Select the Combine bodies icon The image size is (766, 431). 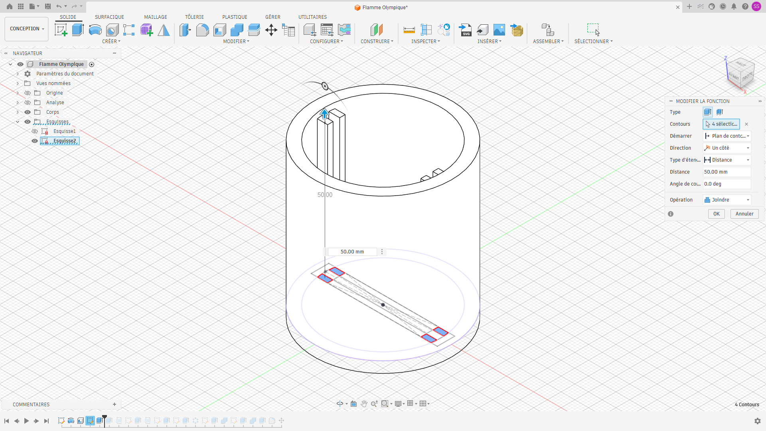coord(237,30)
